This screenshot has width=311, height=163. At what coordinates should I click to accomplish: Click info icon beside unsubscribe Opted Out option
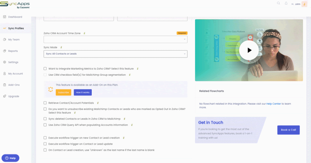click(x=75, y=113)
